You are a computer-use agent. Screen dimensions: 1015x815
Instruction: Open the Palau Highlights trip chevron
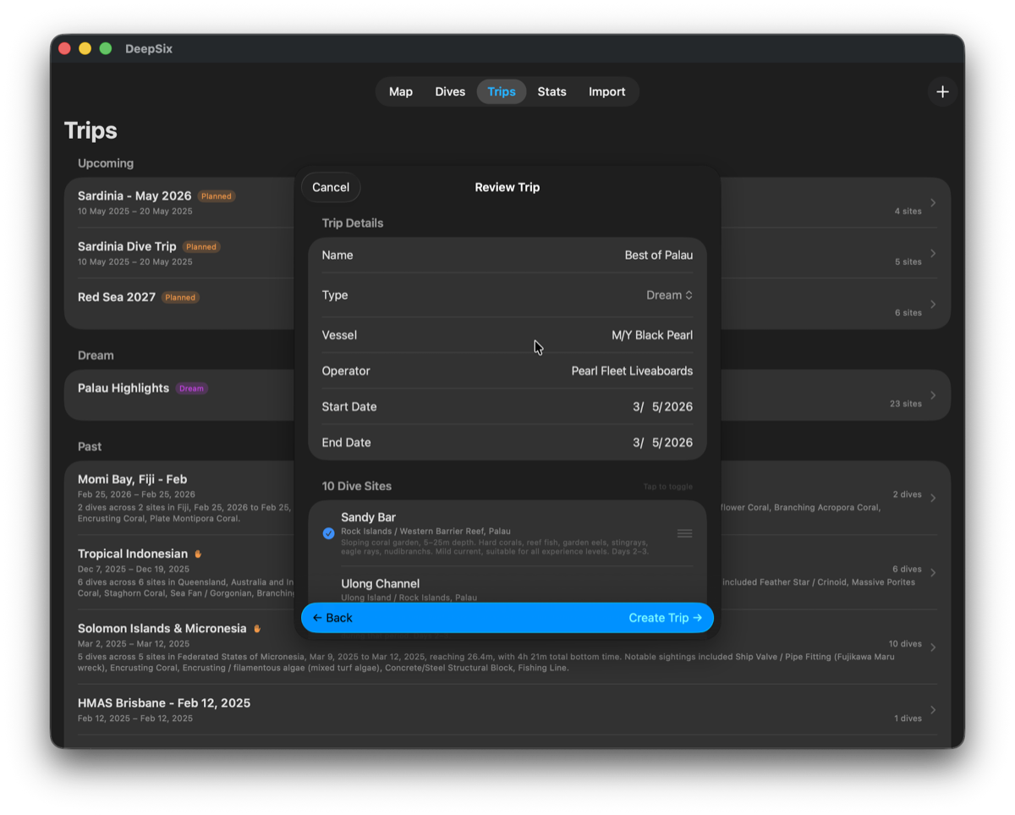tap(933, 395)
